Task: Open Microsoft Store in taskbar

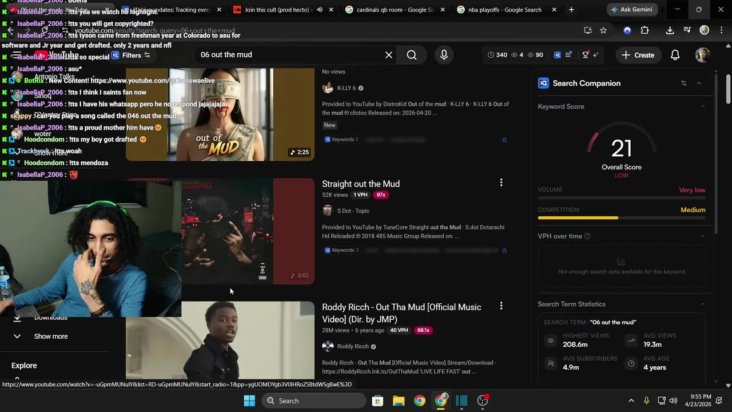Action: point(377,401)
